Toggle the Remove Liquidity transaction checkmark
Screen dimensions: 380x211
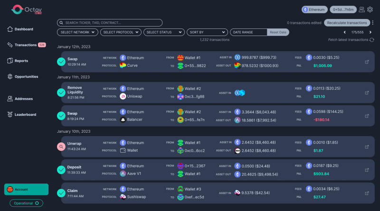tap(61, 92)
